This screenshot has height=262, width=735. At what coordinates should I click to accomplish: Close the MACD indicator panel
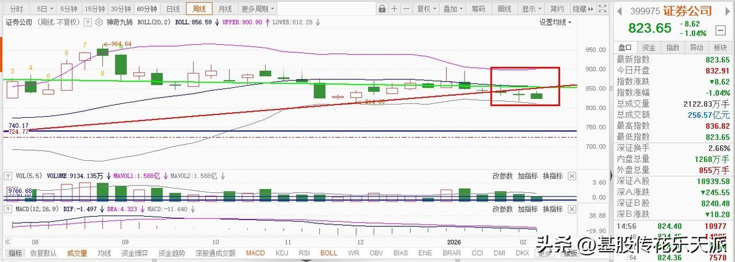point(572,209)
